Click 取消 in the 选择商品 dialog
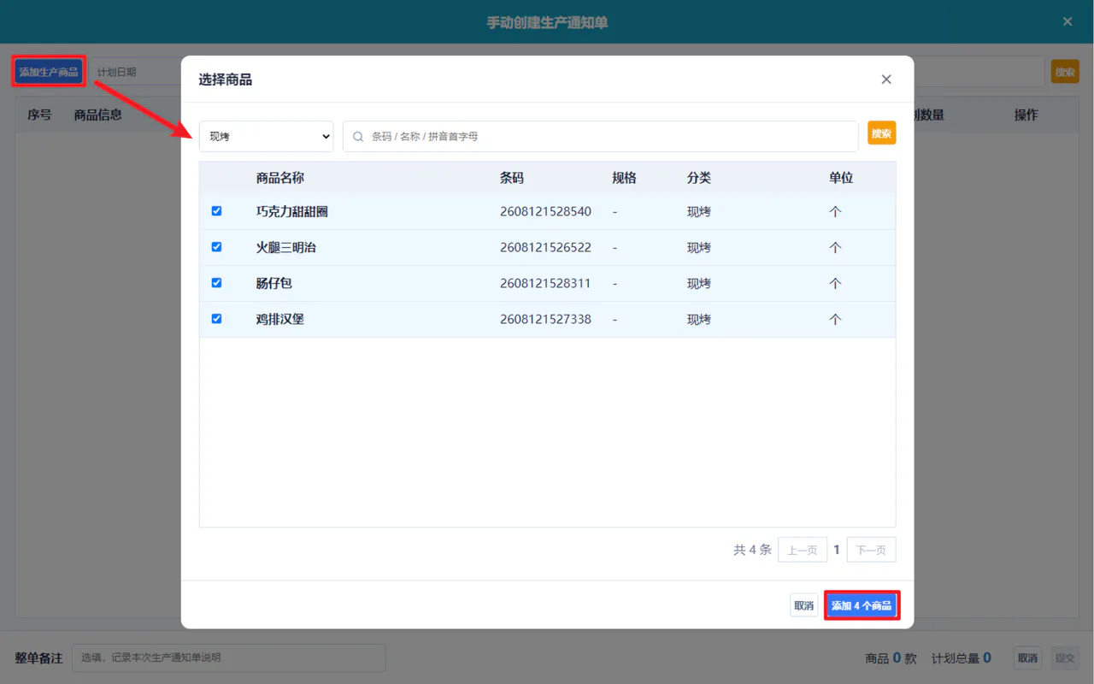1094x684 pixels. click(804, 605)
